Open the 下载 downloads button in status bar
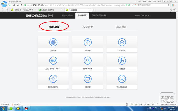Image resolution: width=178 pixels, height=111 pixels. [147, 104]
